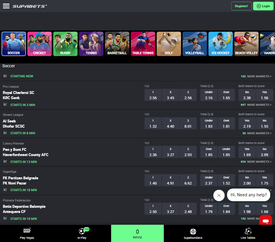Click the Login button

(x=263, y=6)
